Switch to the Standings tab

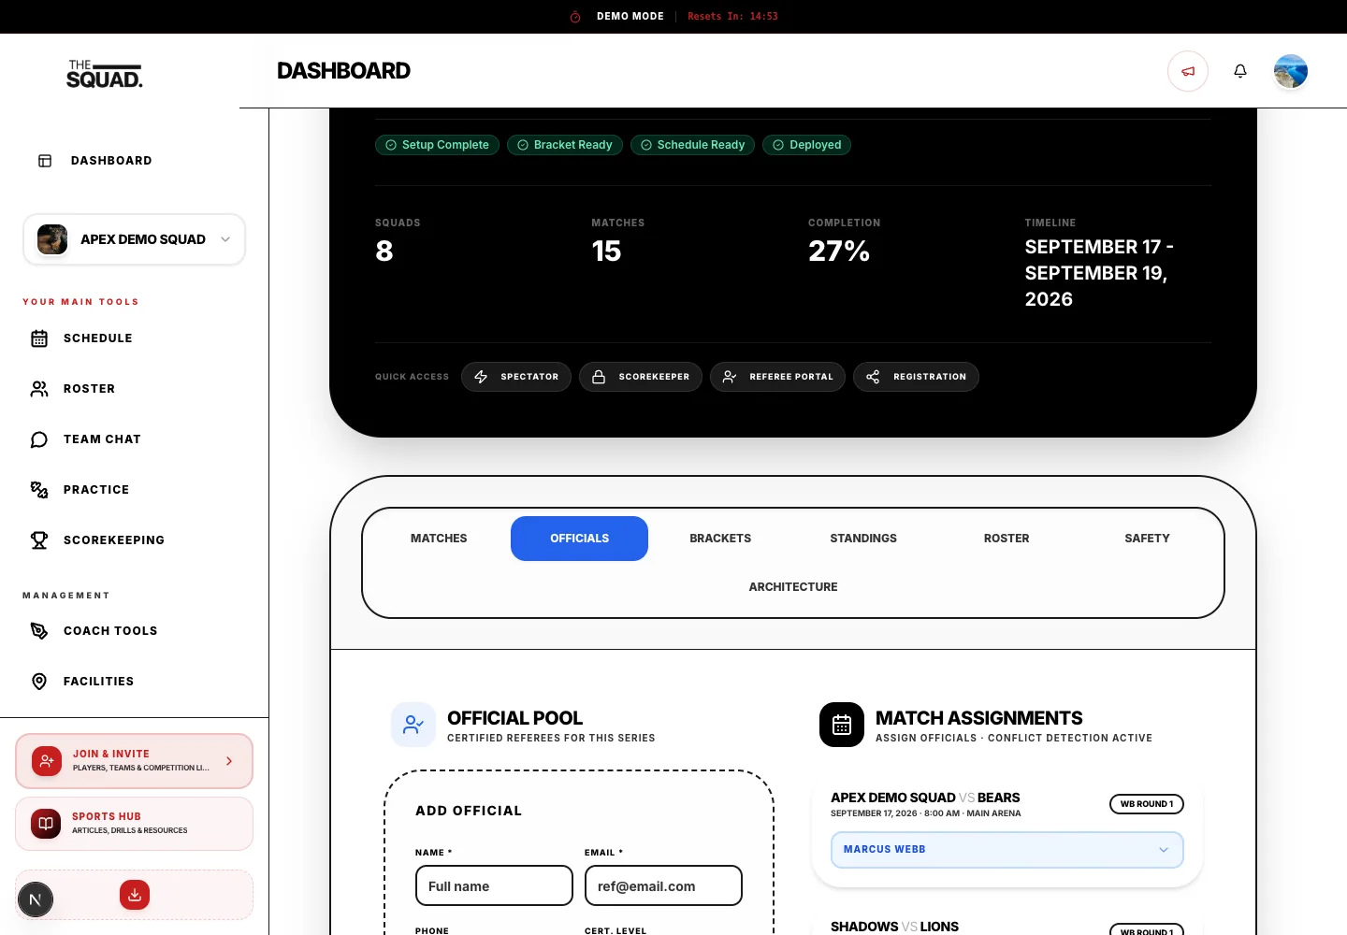pos(863,539)
